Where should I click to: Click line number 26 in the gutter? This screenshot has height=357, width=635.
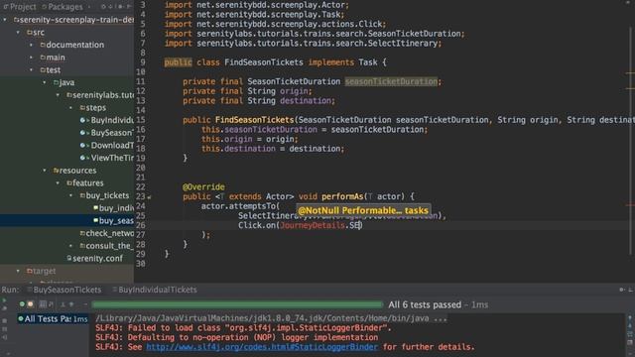[x=141, y=225]
